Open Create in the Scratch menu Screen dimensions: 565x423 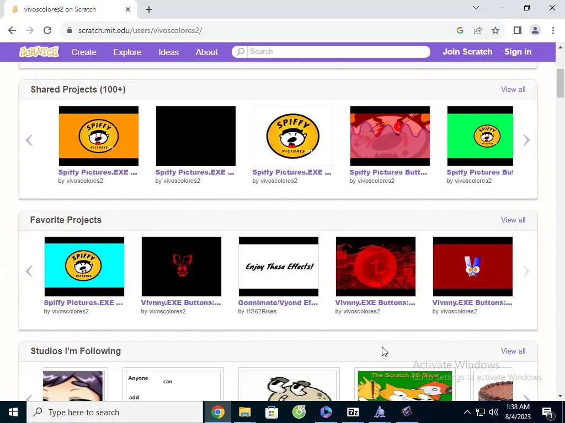tap(84, 52)
